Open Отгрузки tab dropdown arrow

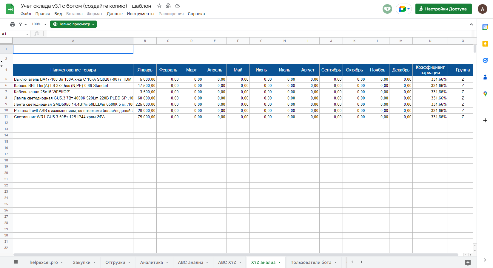129,262
